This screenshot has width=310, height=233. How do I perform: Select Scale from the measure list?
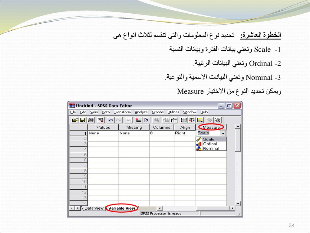(211, 139)
